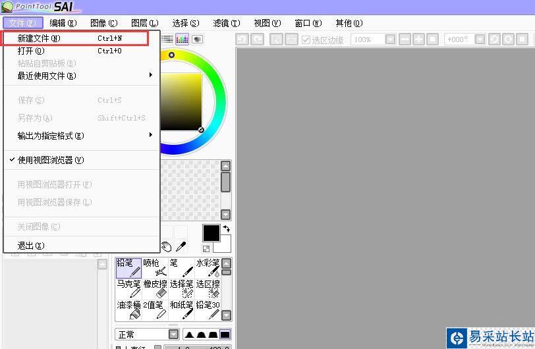Select the 选区擦 selection eraser
This screenshot has height=349, width=535.
208,289
